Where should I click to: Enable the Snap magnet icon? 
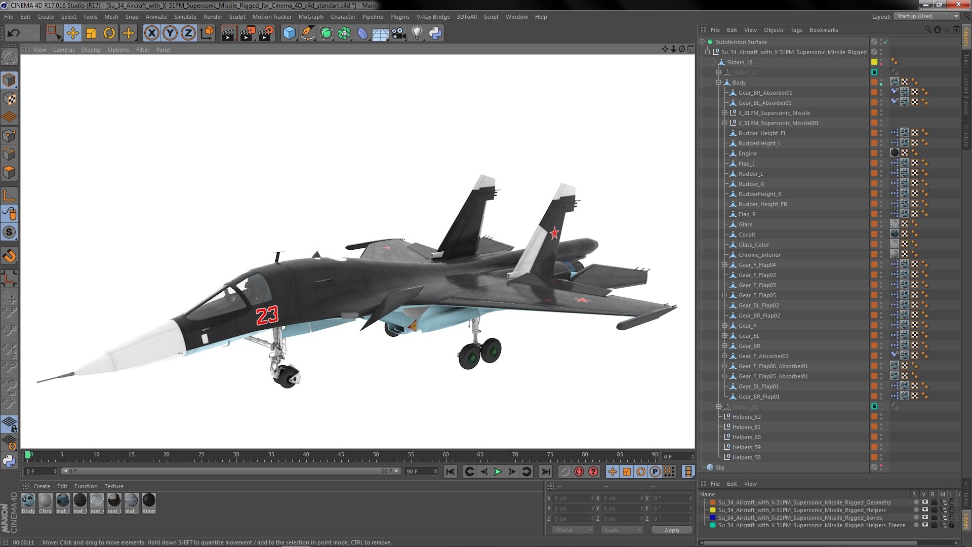tap(9, 256)
